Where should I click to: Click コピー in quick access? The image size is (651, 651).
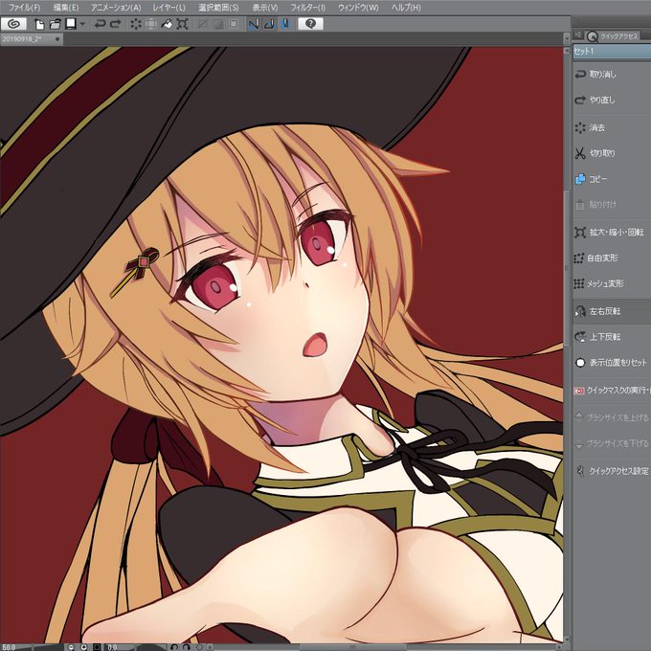[x=612, y=179]
